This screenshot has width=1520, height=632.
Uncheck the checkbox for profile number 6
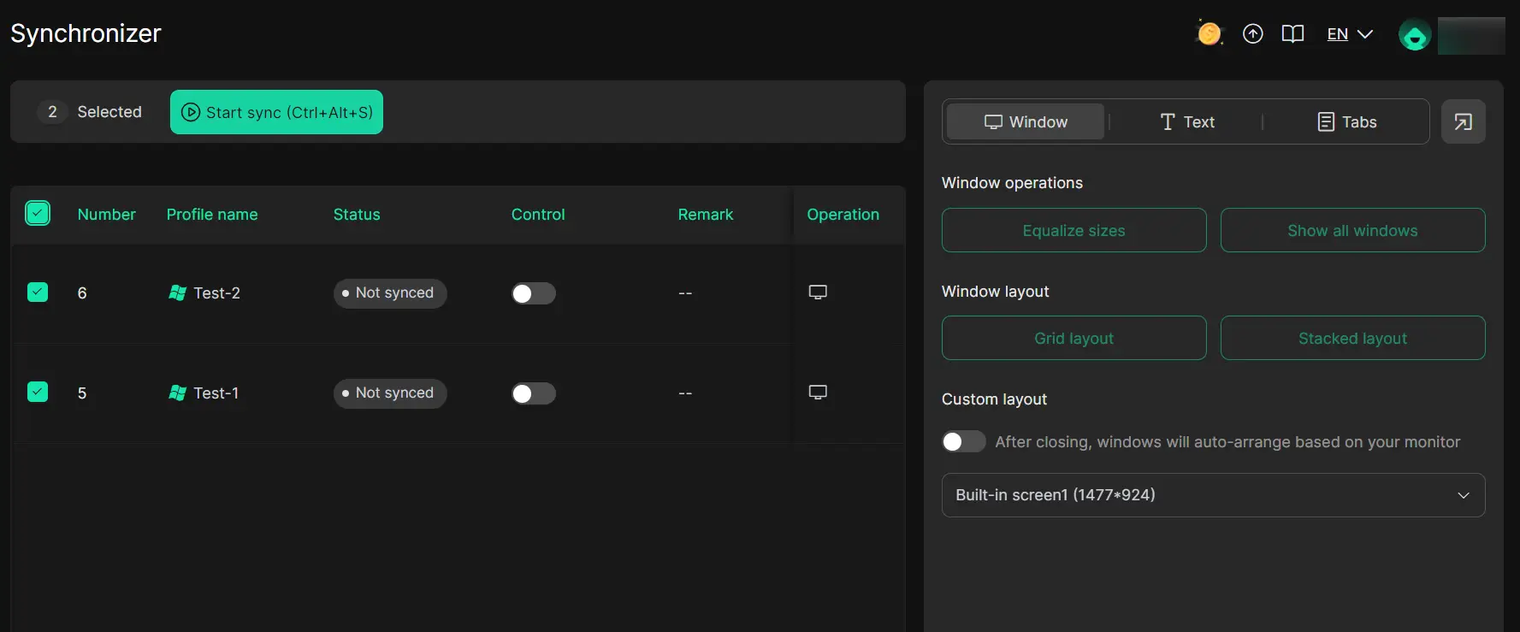point(38,292)
